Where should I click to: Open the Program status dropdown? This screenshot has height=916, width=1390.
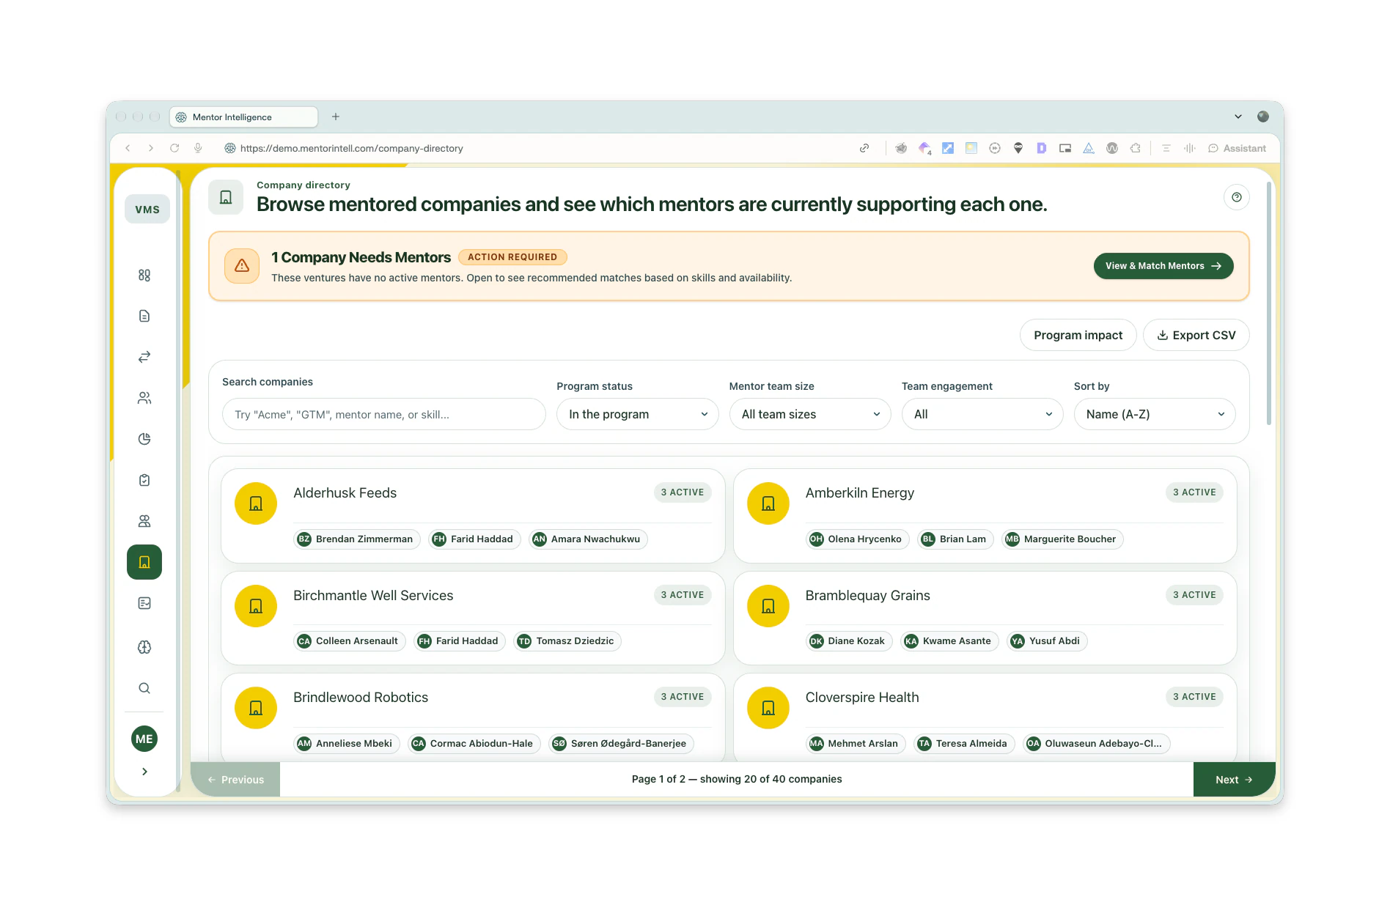[638, 414]
